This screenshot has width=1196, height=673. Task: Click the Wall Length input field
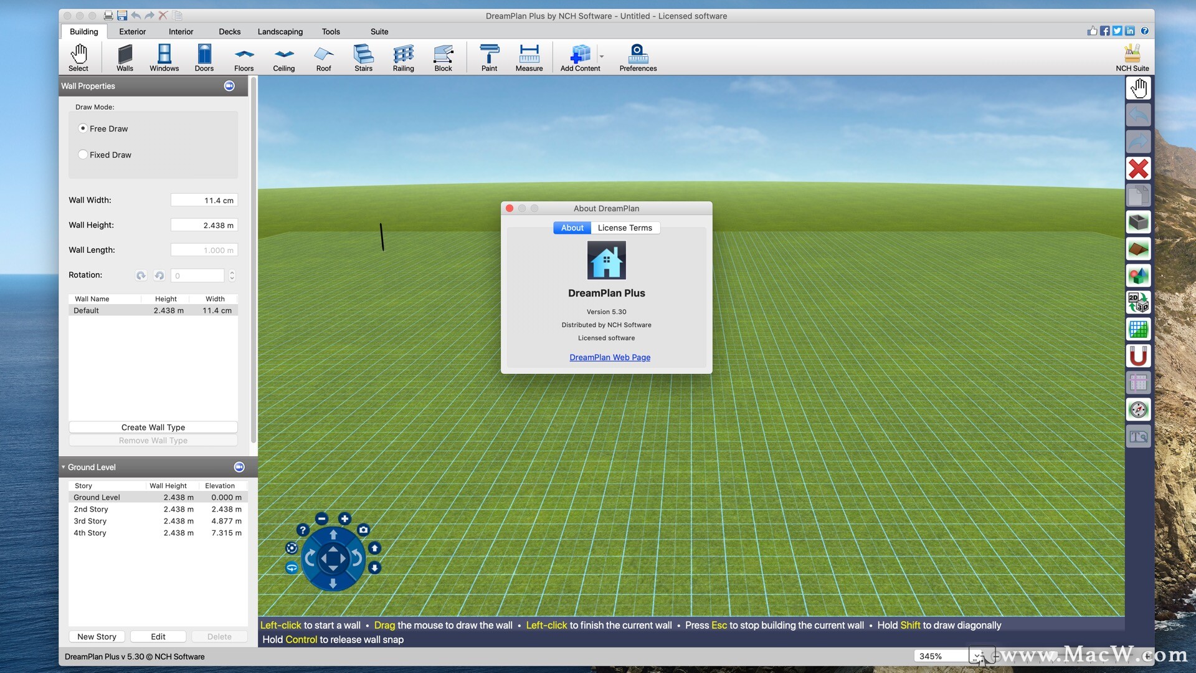click(204, 250)
